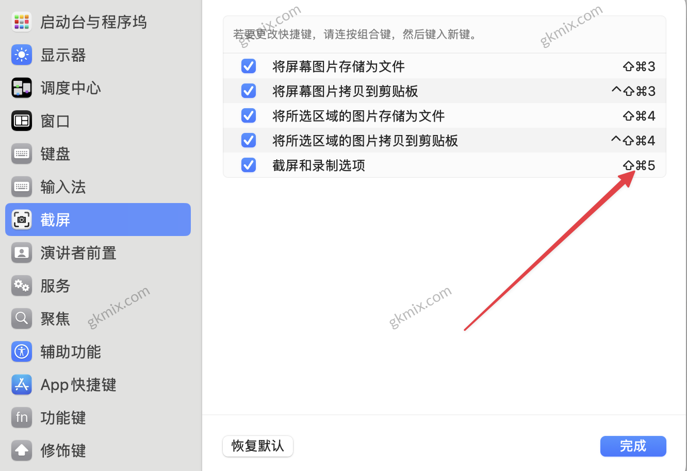
Task: Open 演讲者前置 category label
Action: click(x=78, y=253)
